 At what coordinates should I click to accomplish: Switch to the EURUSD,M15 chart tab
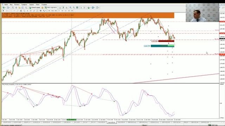click(x=57, y=122)
